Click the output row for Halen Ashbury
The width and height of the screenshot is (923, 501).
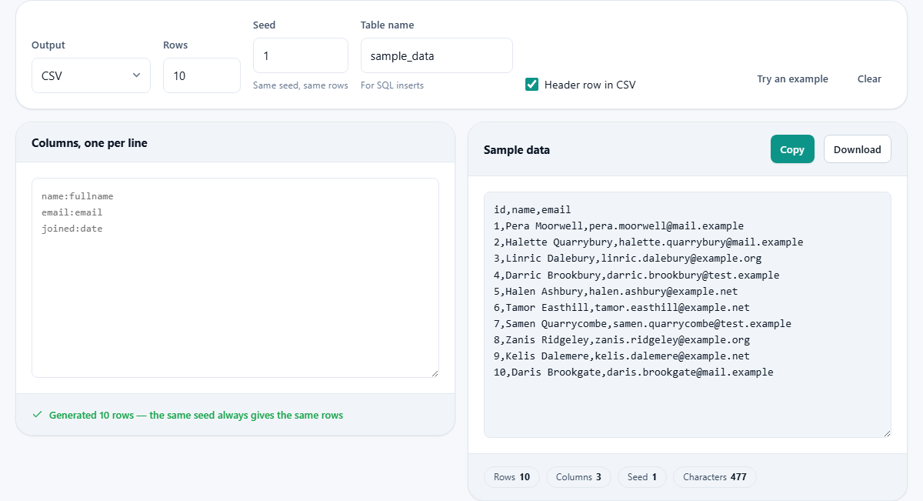tap(615, 291)
